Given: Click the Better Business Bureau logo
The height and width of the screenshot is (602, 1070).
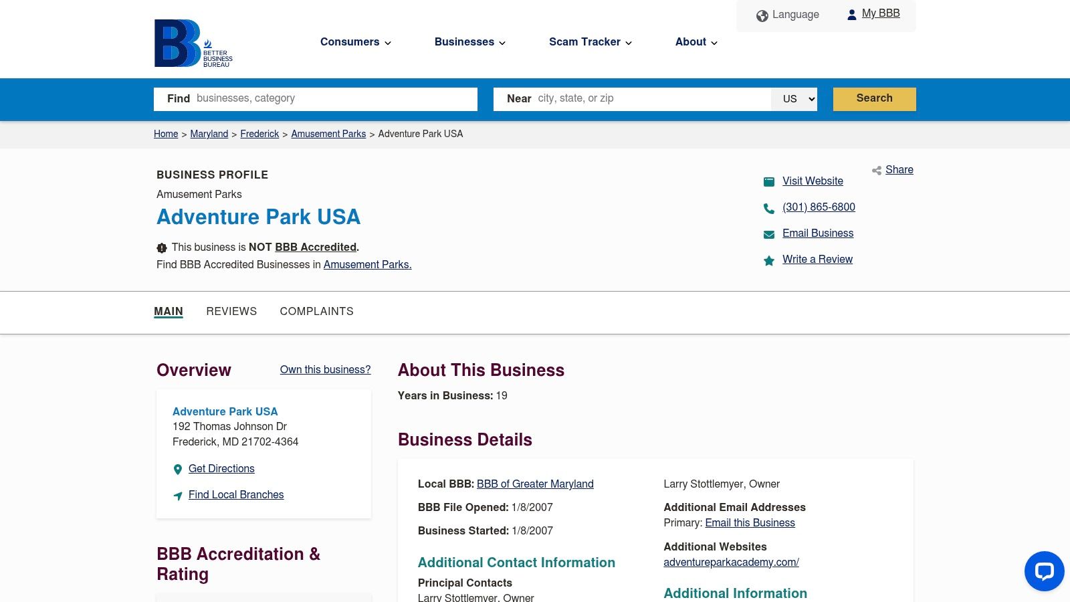Looking at the screenshot, I should point(193,43).
